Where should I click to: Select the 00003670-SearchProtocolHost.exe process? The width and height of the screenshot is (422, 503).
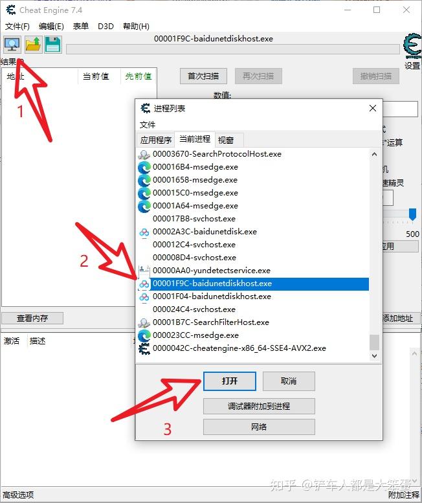click(x=217, y=154)
